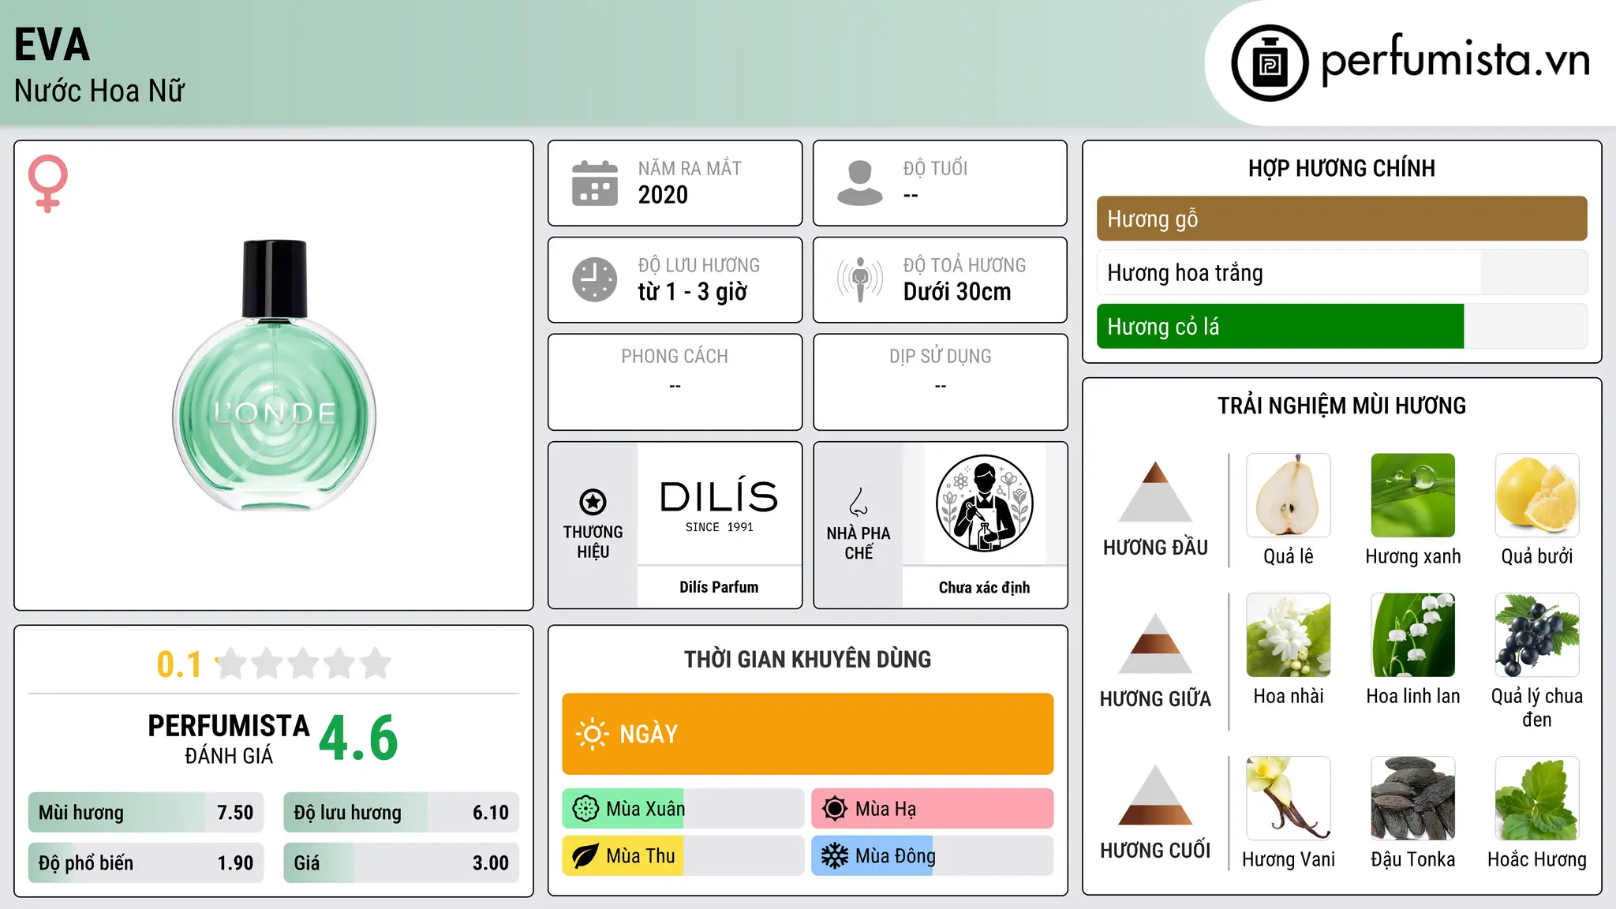Open the Hương xanh green note image
The width and height of the screenshot is (1616, 909).
(1413, 496)
